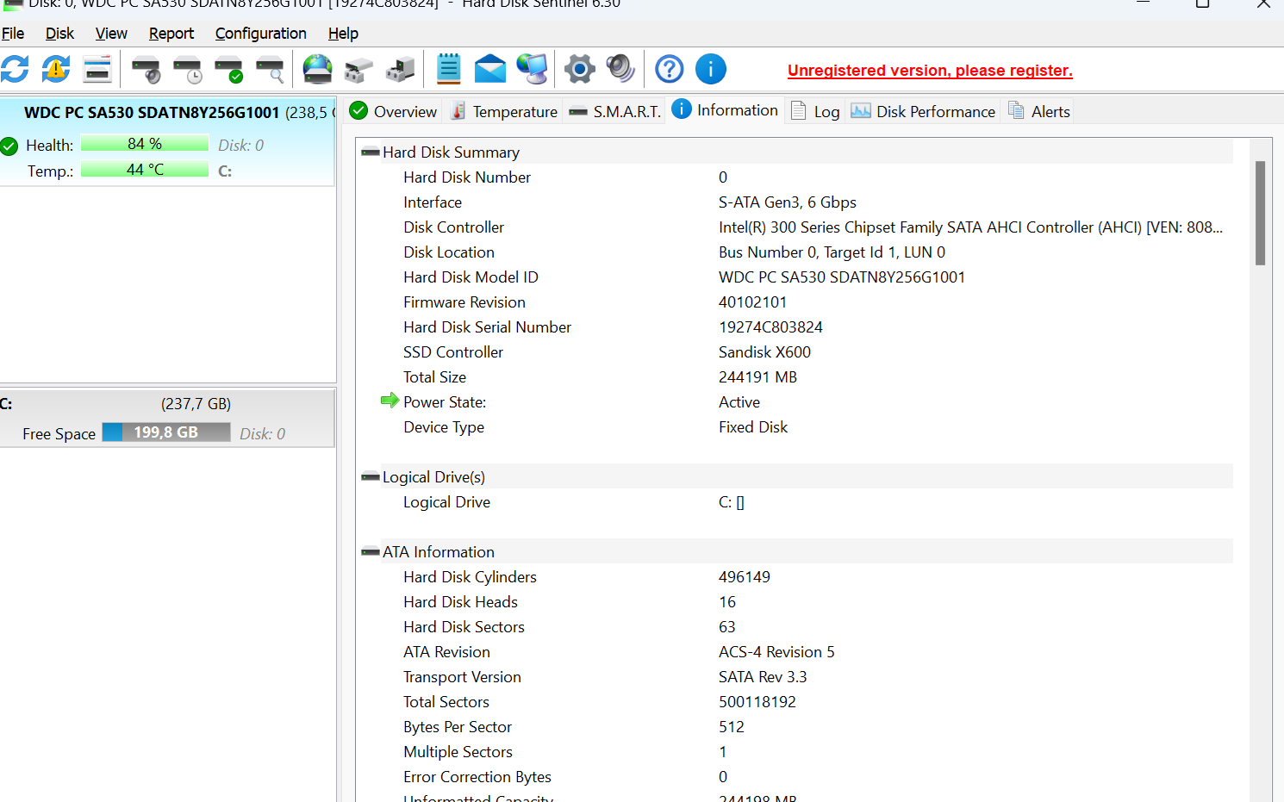Image resolution: width=1284 pixels, height=802 pixels.
Task: Open the disk control panel icon
Action: [97, 69]
